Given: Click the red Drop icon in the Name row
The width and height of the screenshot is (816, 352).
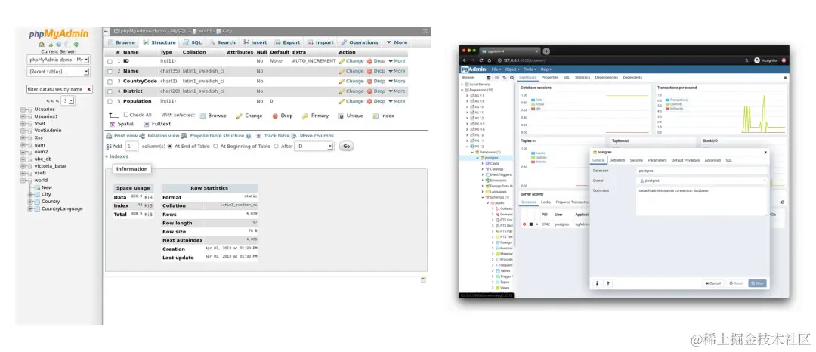Looking at the screenshot, I should [x=369, y=71].
